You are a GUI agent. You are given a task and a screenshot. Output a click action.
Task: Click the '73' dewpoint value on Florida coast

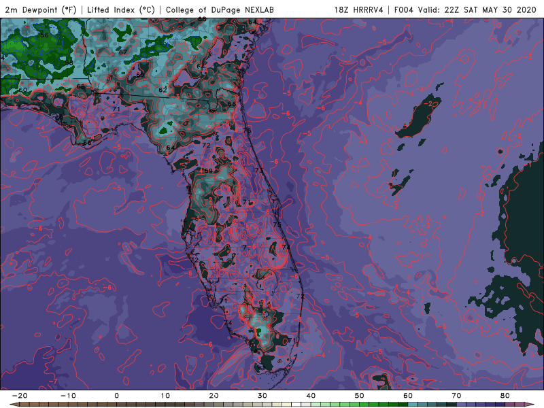click(x=259, y=171)
